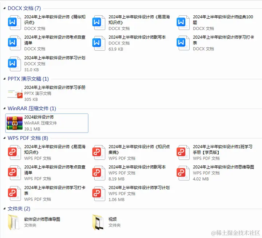This screenshot has height=238, width=262.
Task: Select the 8.19 MB 默写本 PDF icon
Action: coord(99,173)
